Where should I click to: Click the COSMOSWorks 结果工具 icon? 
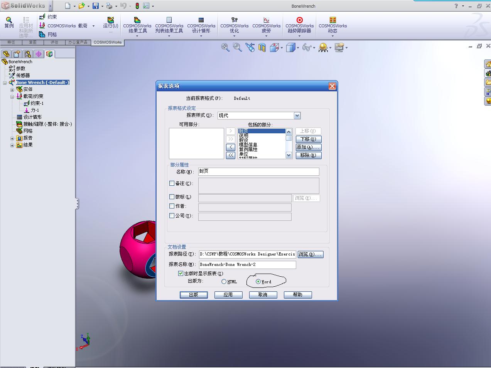click(x=137, y=20)
